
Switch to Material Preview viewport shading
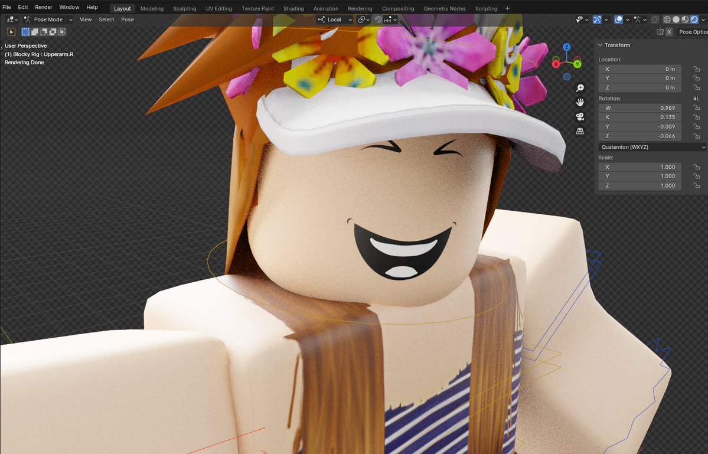point(685,19)
